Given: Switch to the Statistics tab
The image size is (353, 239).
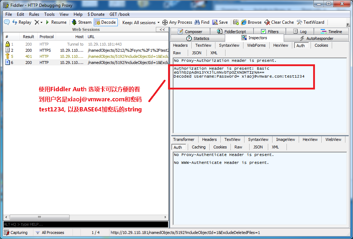Looking at the screenshot, I should point(198,38).
